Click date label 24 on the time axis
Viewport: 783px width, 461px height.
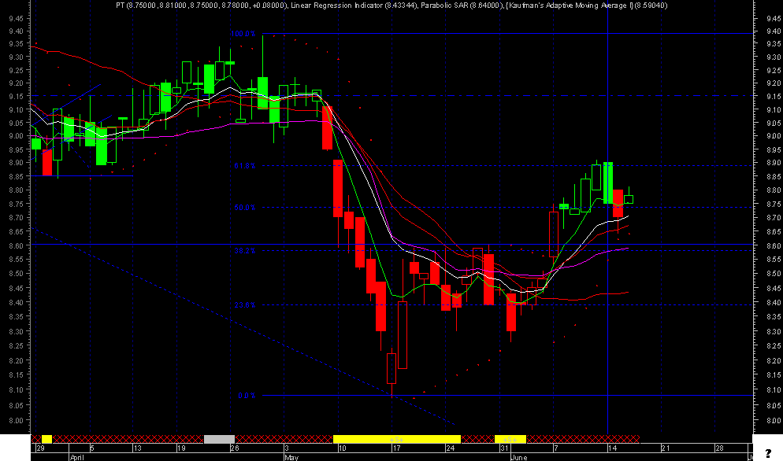point(451,448)
